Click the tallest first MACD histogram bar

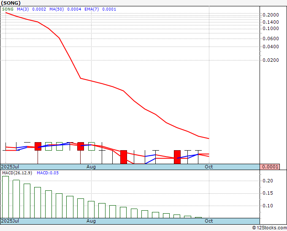click(5, 197)
